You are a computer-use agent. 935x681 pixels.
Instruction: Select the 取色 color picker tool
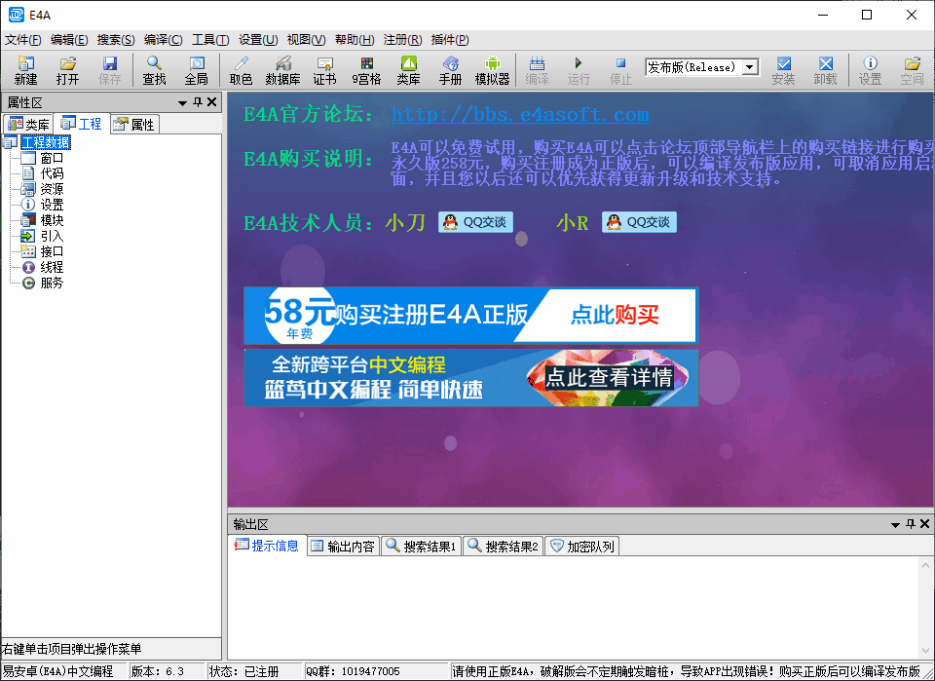[x=241, y=70]
